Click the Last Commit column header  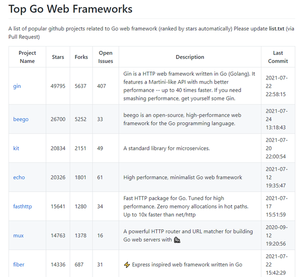[x=278, y=57]
